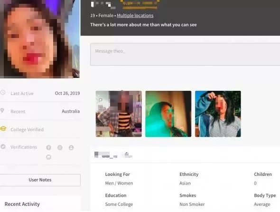Open the striped-top photo thumbnail
This screenshot has width=280, height=212.
[x=119, y=114]
